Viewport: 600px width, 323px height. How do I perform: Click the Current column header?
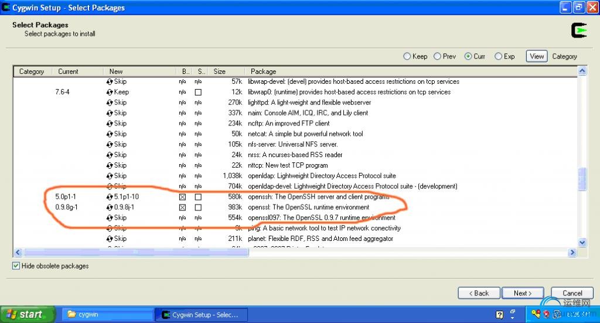pyautogui.click(x=78, y=72)
